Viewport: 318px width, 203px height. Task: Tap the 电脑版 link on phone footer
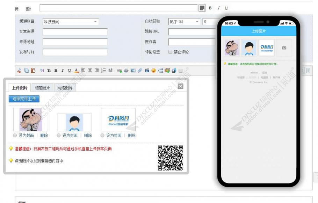[x=265, y=78]
